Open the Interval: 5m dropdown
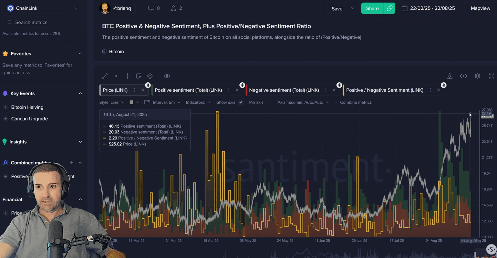The image size is (497, 258). pos(166,102)
